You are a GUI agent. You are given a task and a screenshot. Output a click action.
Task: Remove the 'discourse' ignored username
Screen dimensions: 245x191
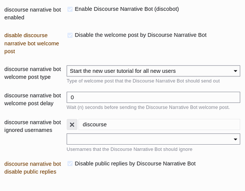coord(72,125)
